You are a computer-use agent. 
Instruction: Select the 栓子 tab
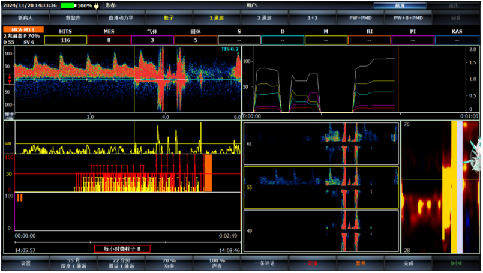click(x=169, y=18)
